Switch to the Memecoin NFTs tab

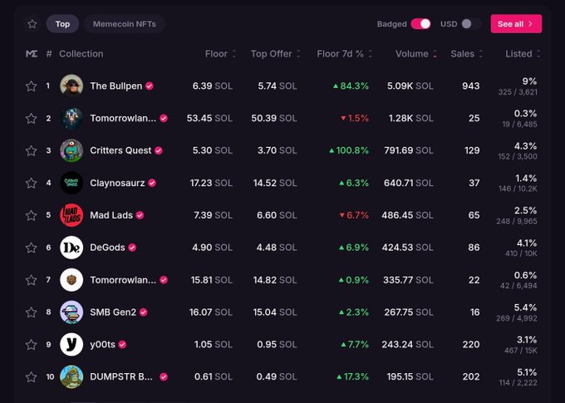click(125, 24)
